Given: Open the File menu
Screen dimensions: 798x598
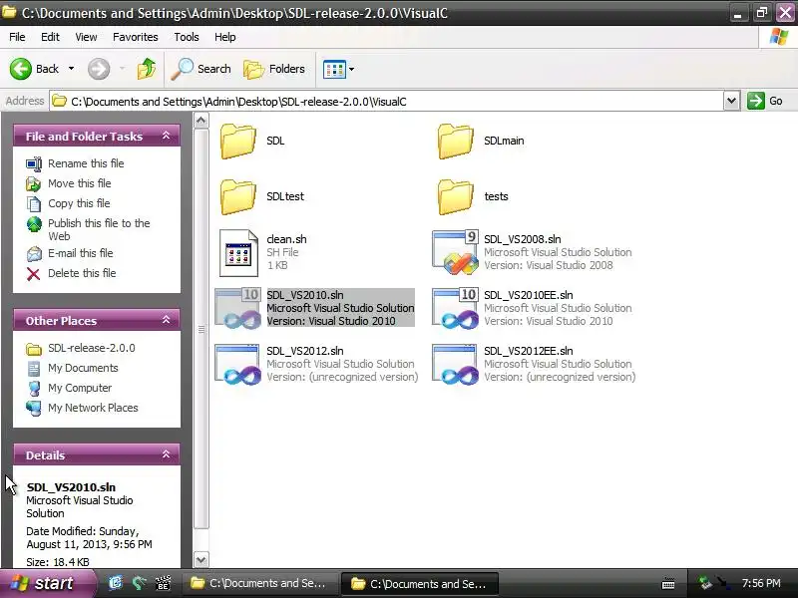Looking at the screenshot, I should [17, 37].
